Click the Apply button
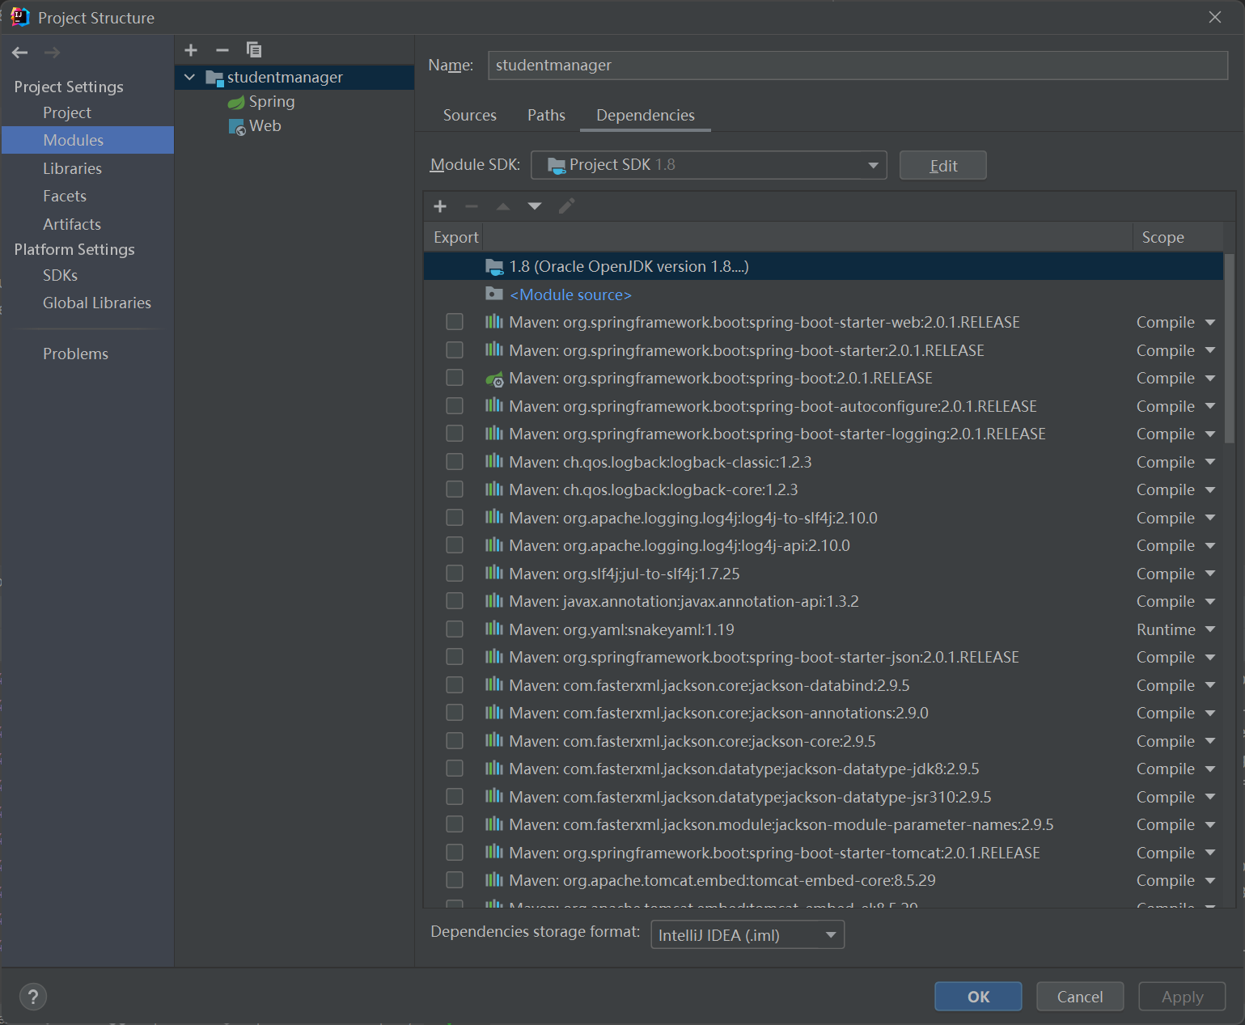 coord(1182,997)
